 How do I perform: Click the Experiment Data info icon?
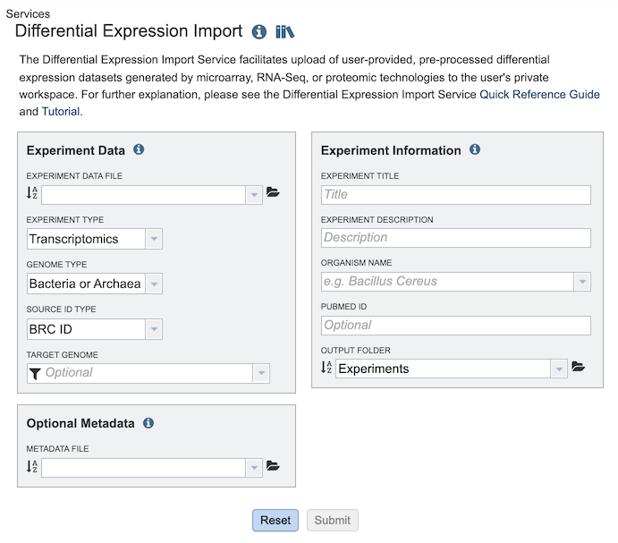click(139, 149)
